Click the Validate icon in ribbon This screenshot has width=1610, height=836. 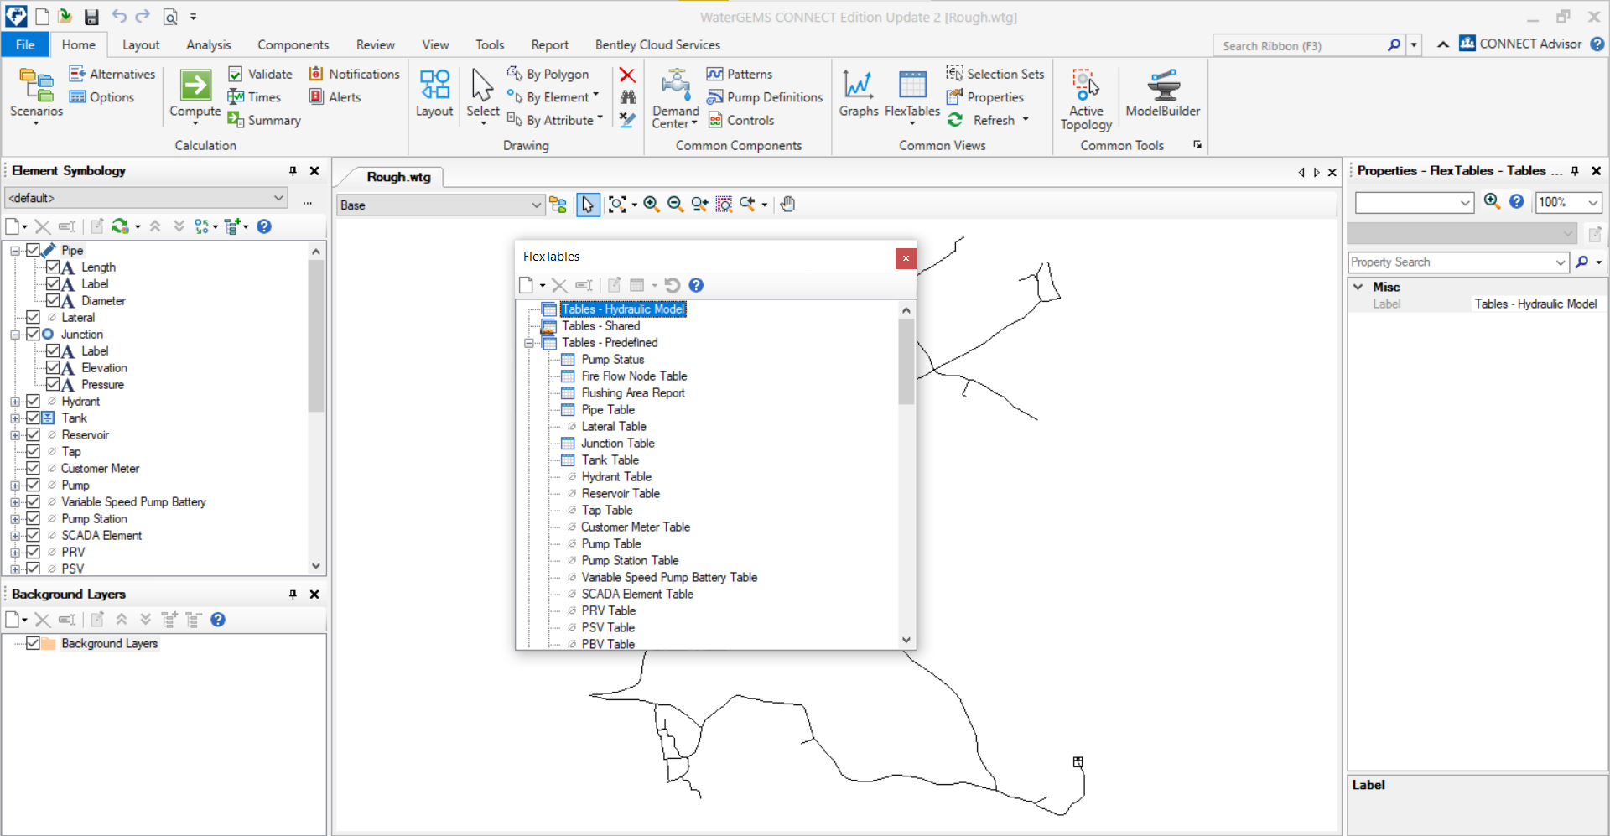236,75
